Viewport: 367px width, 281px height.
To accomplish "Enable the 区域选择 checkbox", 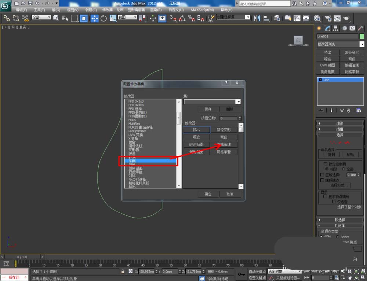I will [322, 175].
